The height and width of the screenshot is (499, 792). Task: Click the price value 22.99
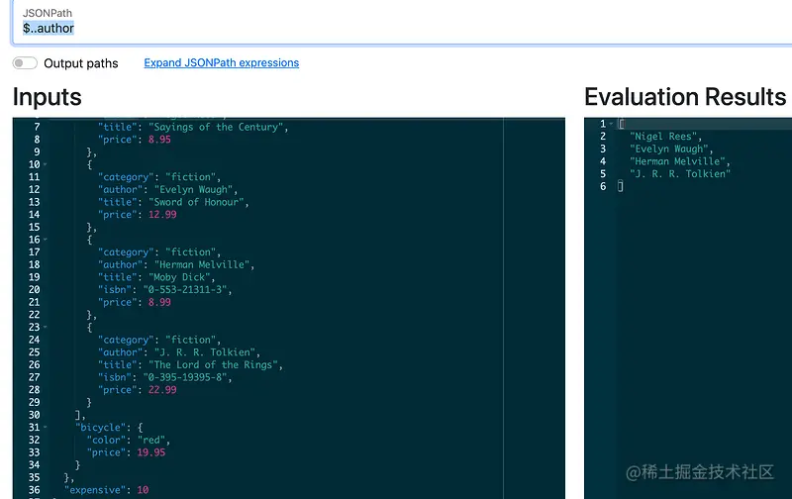click(x=162, y=390)
